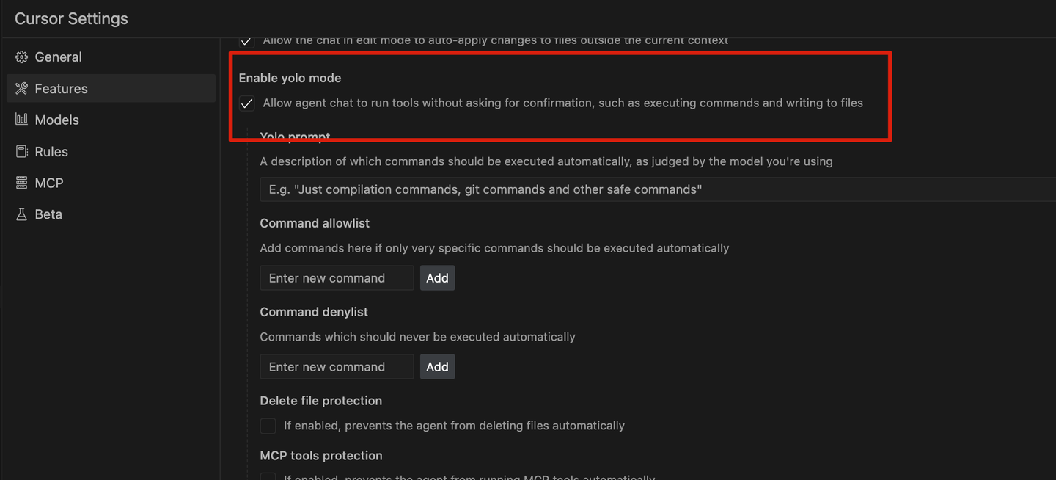Viewport: 1056px width, 480px height.
Task: Select the "MCP" text label in sidebar
Action: coord(49,183)
